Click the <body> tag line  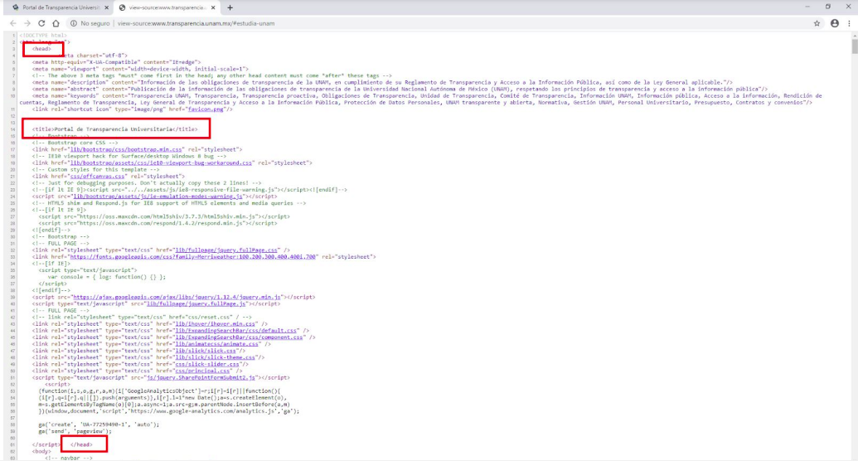tap(41, 452)
